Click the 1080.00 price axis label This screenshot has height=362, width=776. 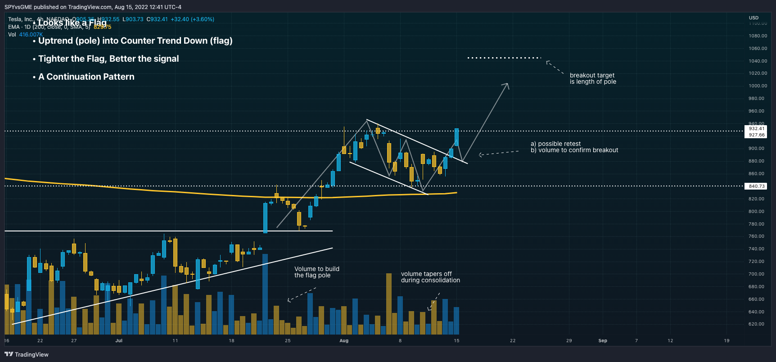point(758,36)
